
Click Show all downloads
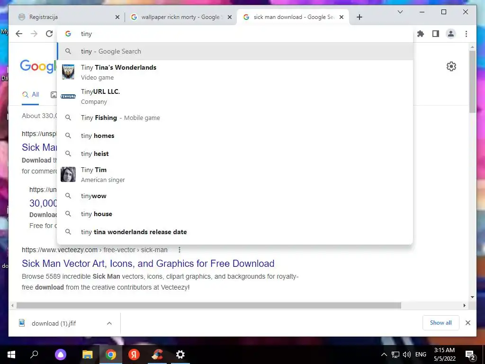[441, 323]
